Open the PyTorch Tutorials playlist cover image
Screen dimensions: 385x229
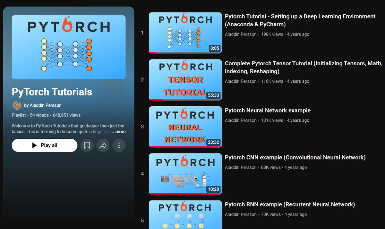(x=69, y=47)
